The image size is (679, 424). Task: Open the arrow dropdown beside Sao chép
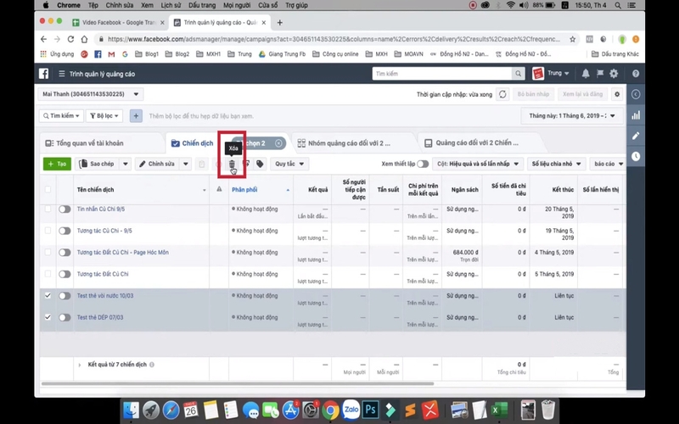[125, 164]
